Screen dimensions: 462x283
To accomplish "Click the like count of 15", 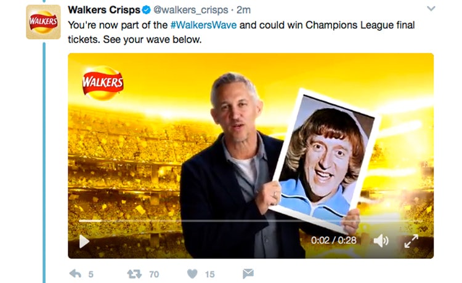I will click(210, 274).
